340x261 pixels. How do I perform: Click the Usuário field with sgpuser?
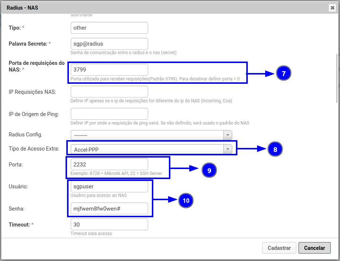point(109,186)
